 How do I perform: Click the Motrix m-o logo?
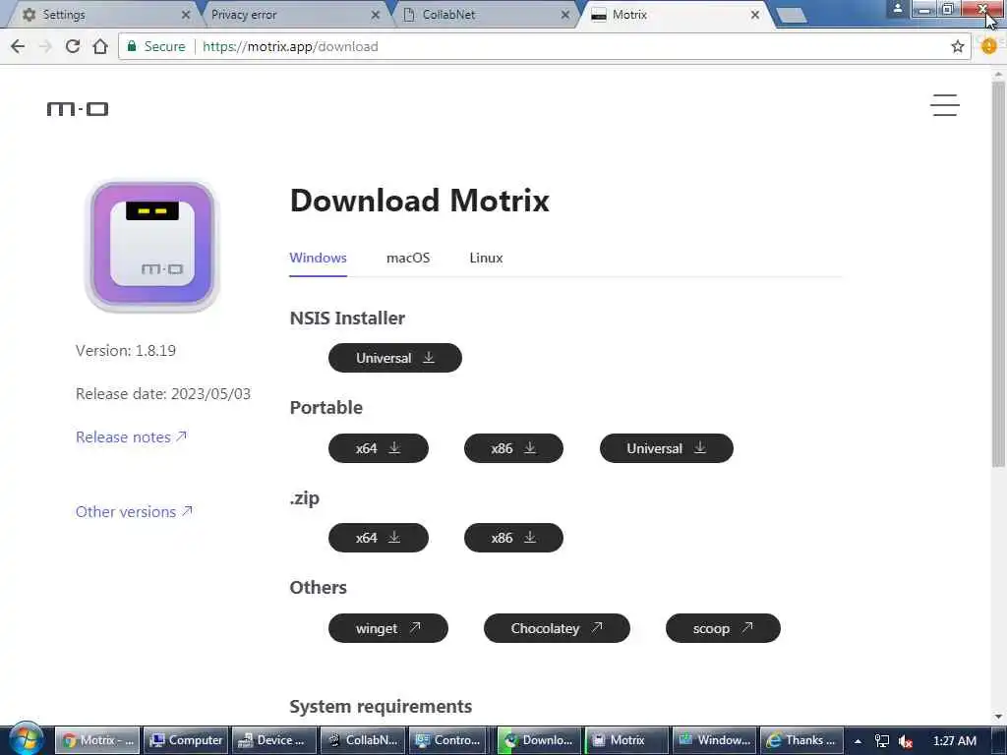[x=78, y=109]
